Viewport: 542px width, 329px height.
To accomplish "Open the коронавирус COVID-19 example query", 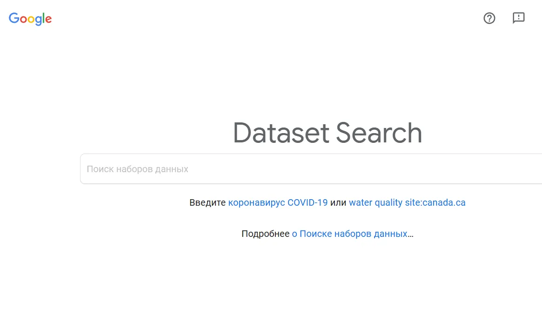I will (278, 202).
